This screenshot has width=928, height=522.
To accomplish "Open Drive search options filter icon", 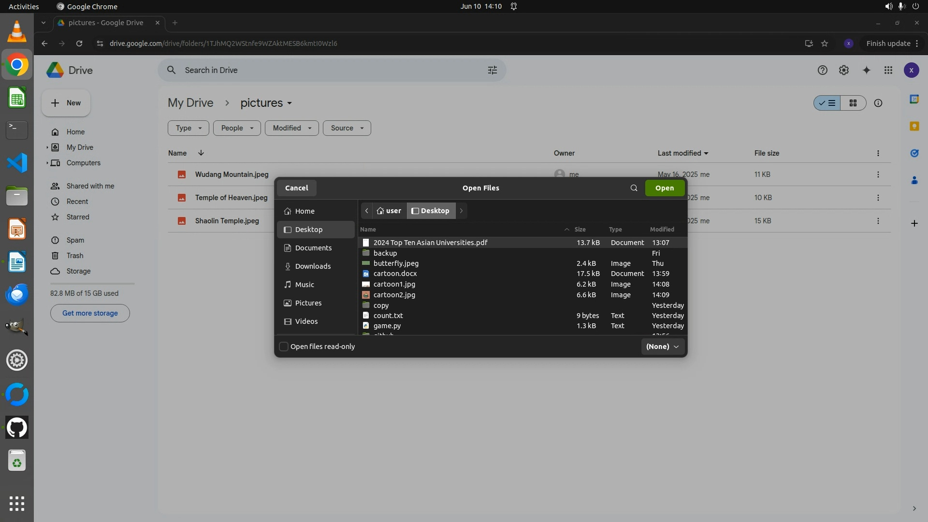I will [492, 70].
